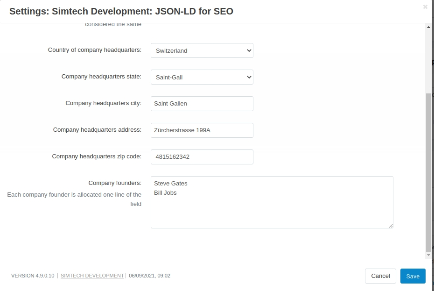The image size is (434, 291).
Task: Click the scrollbar up arrow
Action: (x=428, y=27)
